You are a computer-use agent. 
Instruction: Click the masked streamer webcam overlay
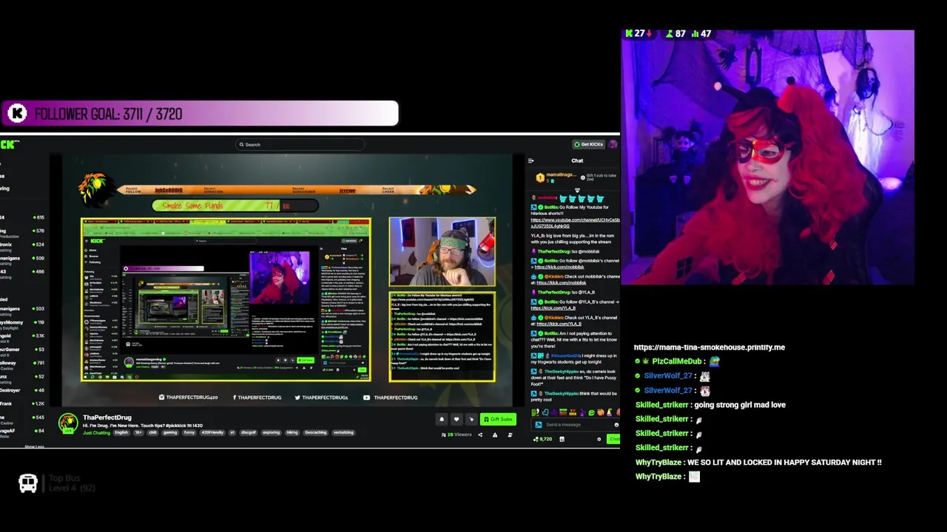[768, 157]
